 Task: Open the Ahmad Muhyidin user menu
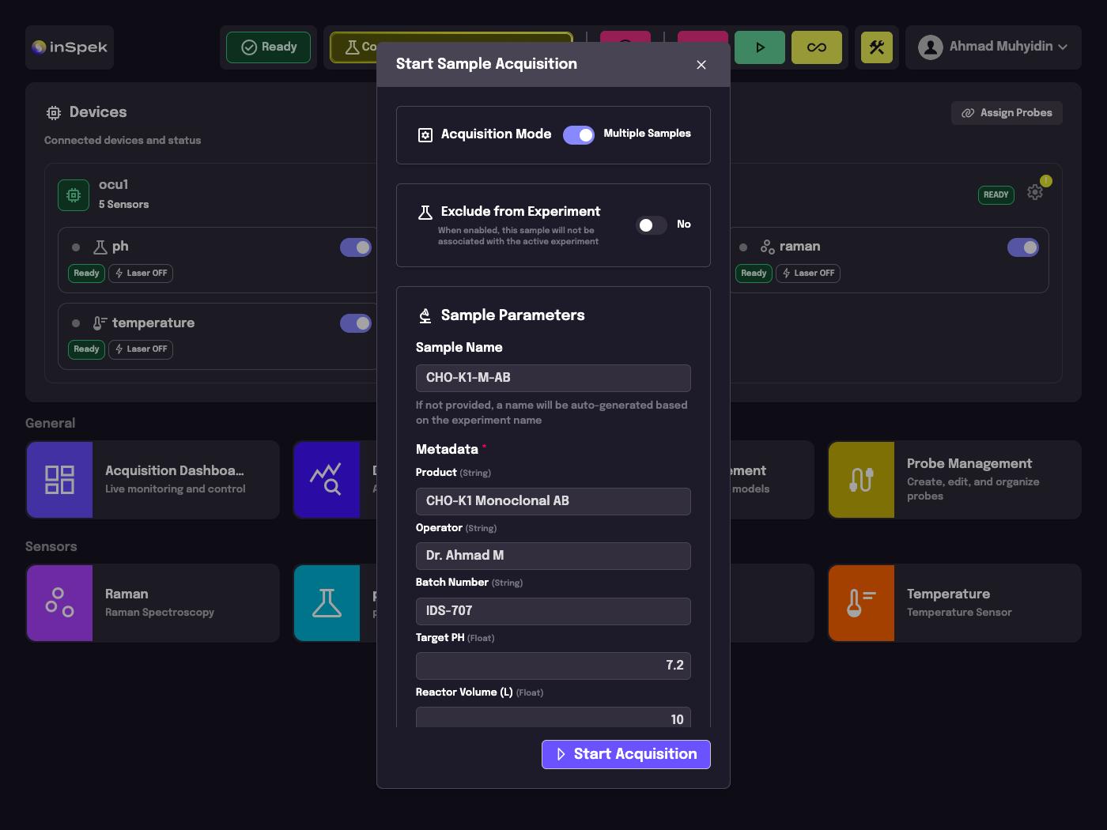coord(993,47)
